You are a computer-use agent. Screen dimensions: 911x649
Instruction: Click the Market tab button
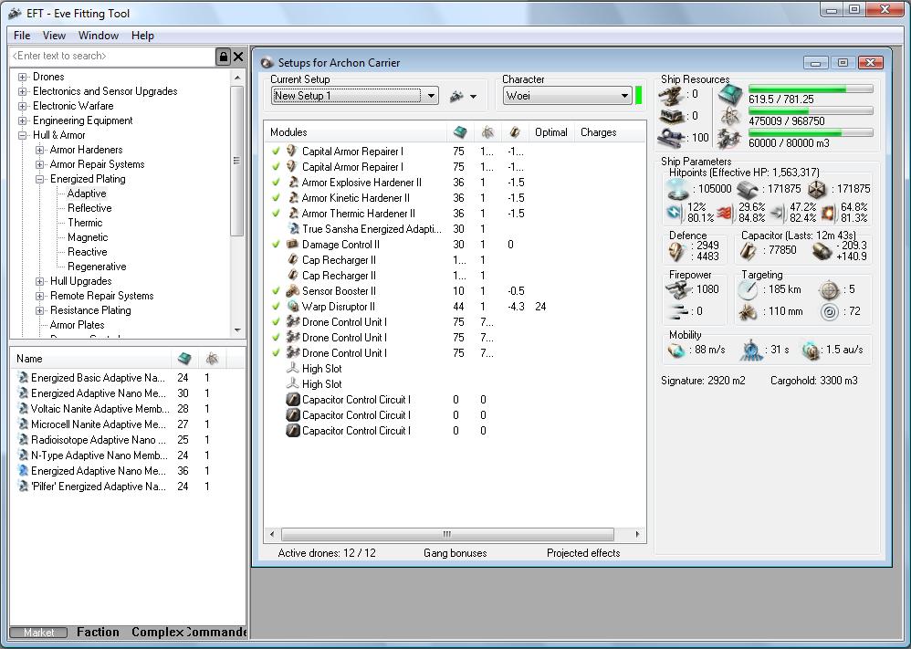38,633
